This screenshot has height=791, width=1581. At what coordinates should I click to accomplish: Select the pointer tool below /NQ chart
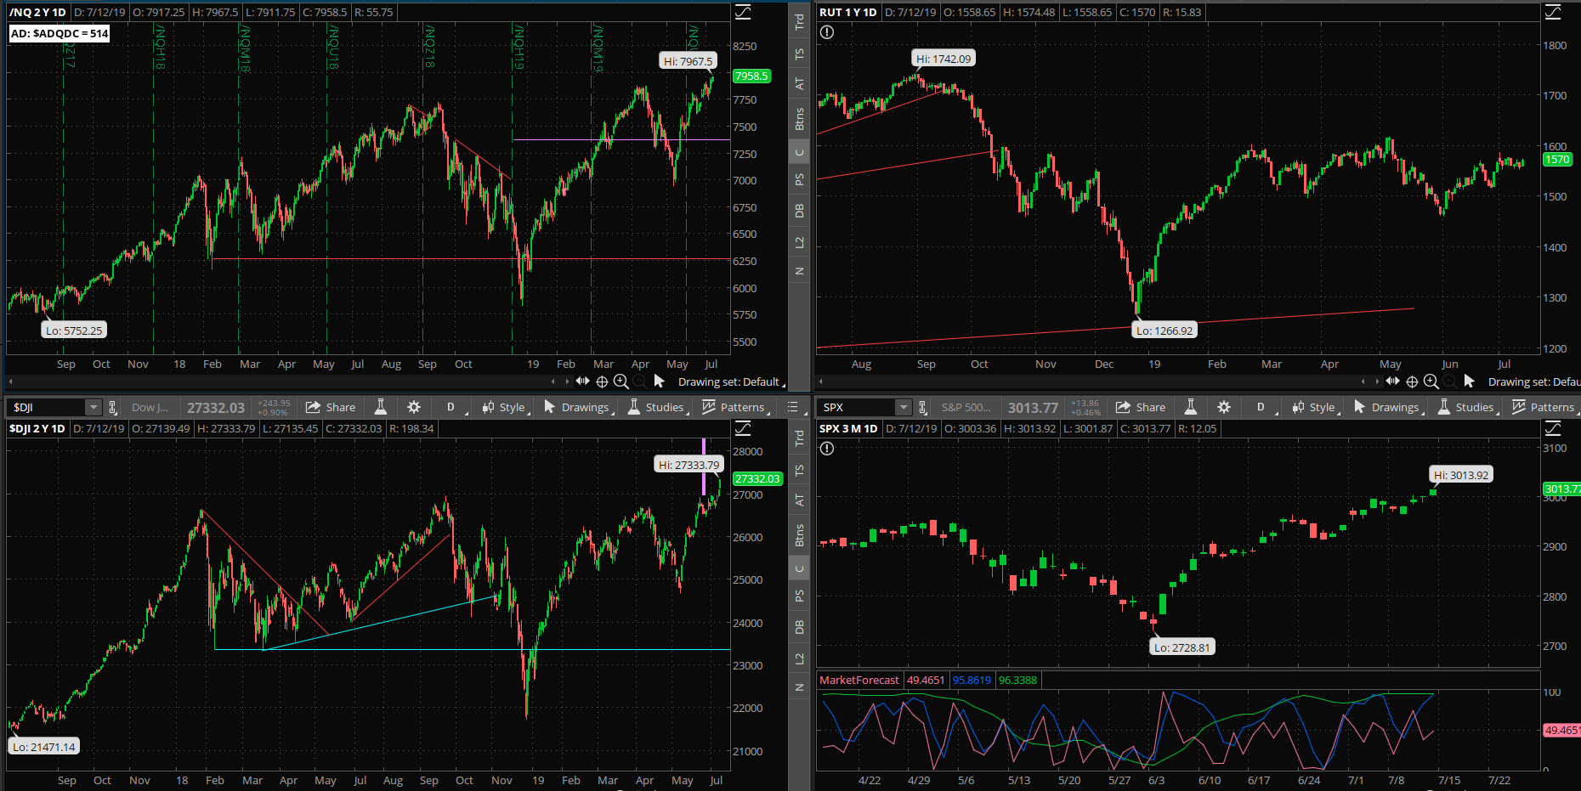(x=659, y=381)
